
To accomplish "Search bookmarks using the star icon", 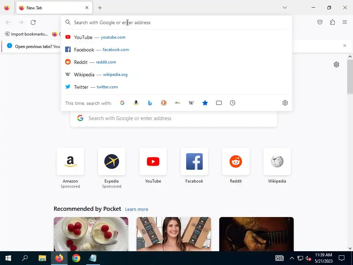I will (205, 103).
